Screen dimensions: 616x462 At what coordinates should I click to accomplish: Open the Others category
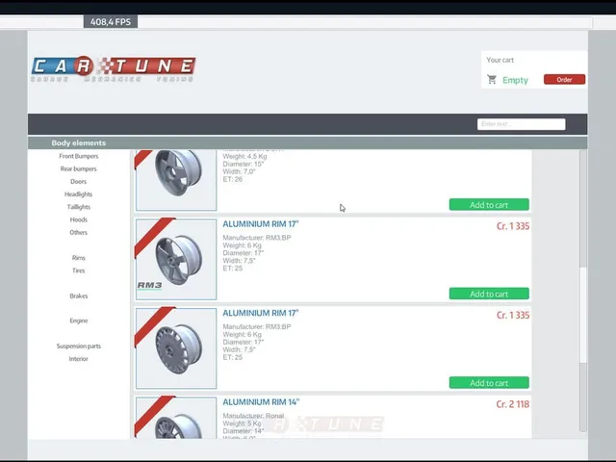pyautogui.click(x=79, y=232)
